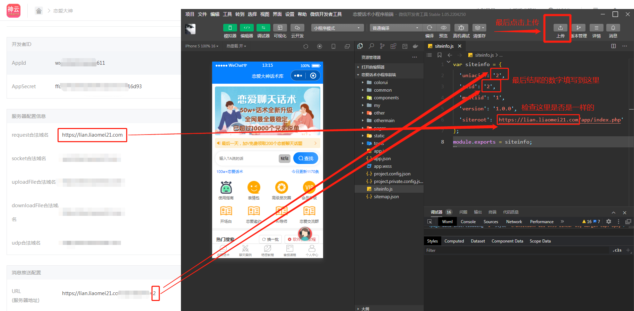634x311 pixels.
Task: Click the 编译 compile refresh icon
Action: click(x=429, y=28)
